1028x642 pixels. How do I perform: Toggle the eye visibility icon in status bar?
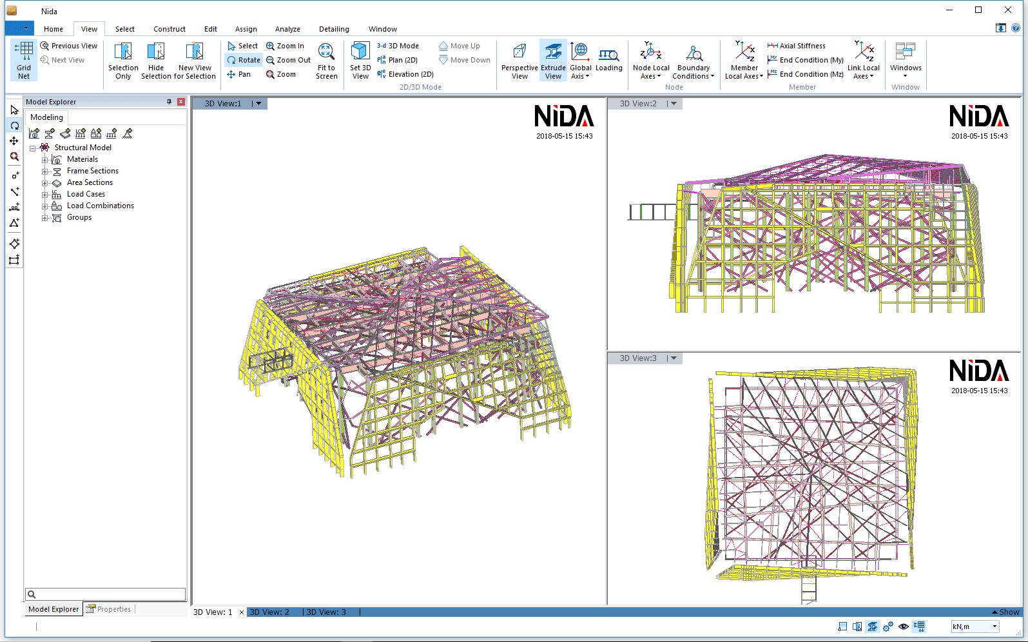(x=904, y=627)
